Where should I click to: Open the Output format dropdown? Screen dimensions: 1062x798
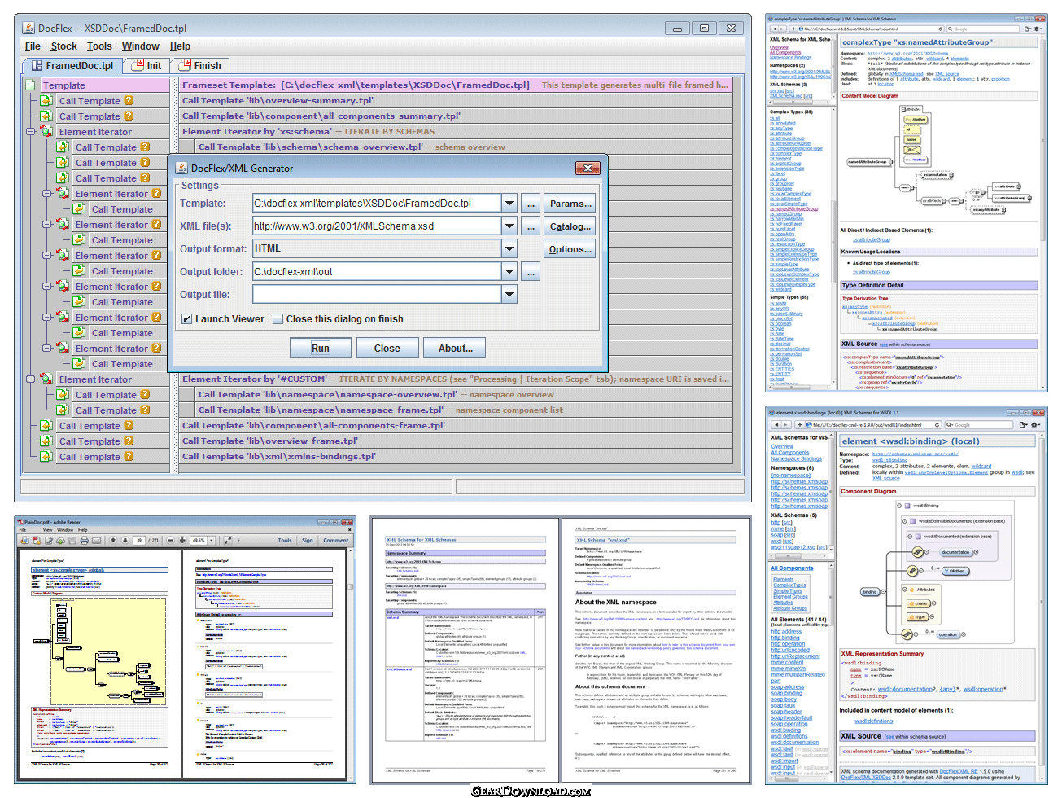coord(509,249)
